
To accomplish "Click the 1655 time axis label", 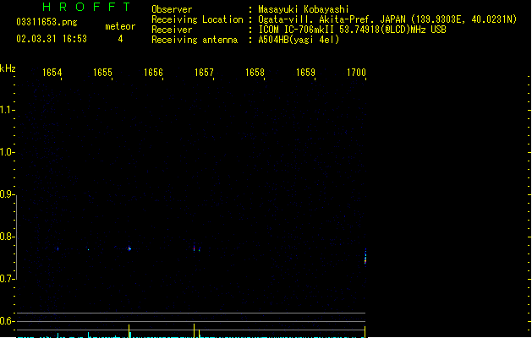I will [x=102, y=73].
